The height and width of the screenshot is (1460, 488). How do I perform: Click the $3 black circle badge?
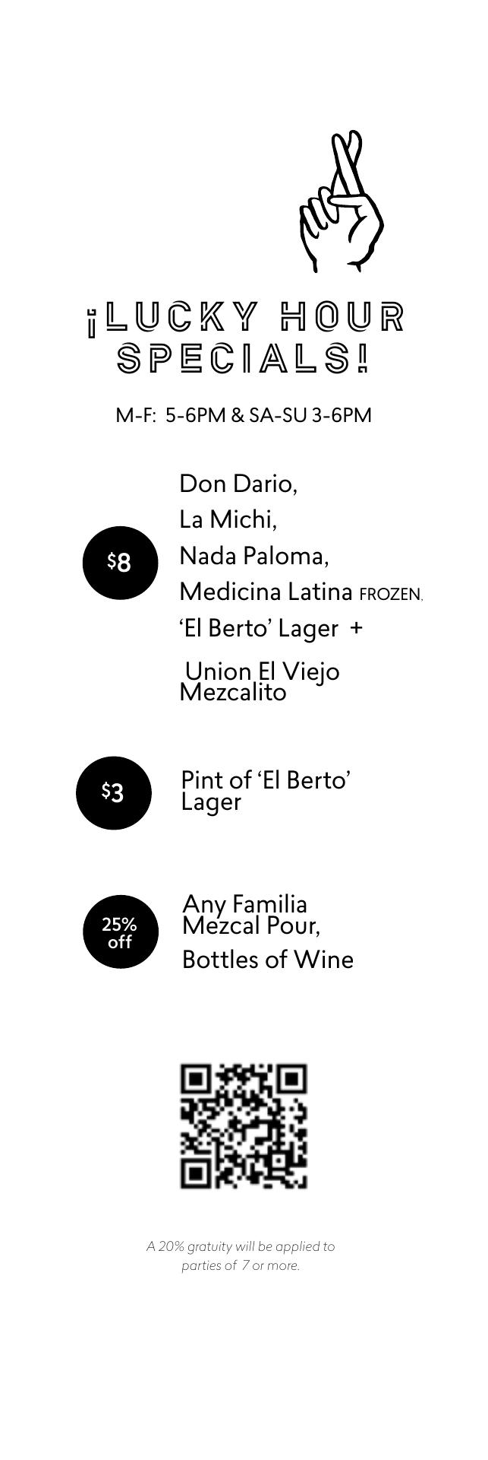click(x=113, y=792)
